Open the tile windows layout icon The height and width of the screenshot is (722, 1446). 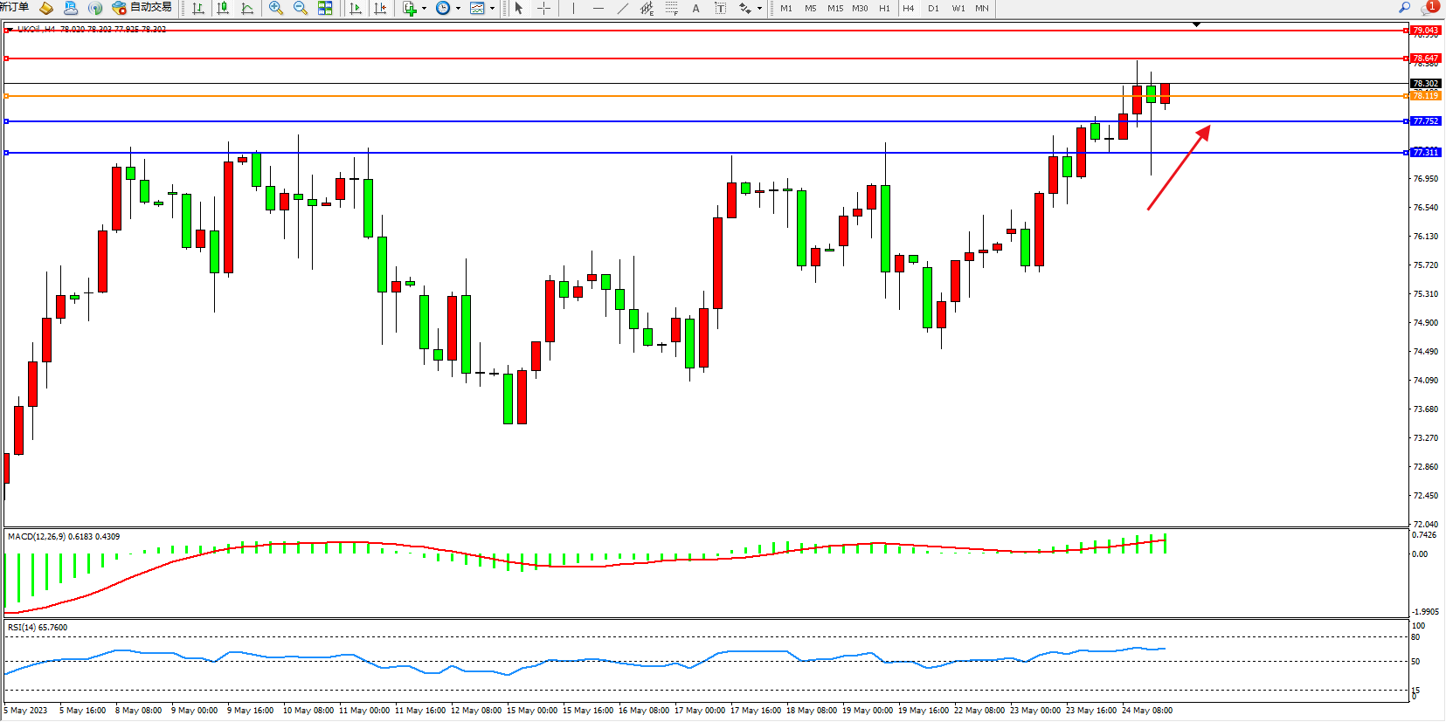pos(325,8)
